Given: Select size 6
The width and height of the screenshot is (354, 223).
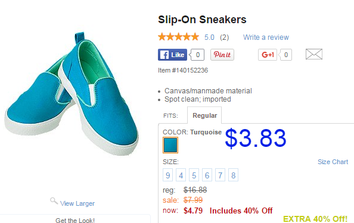Looking at the screenshot, I should [207, 175].
